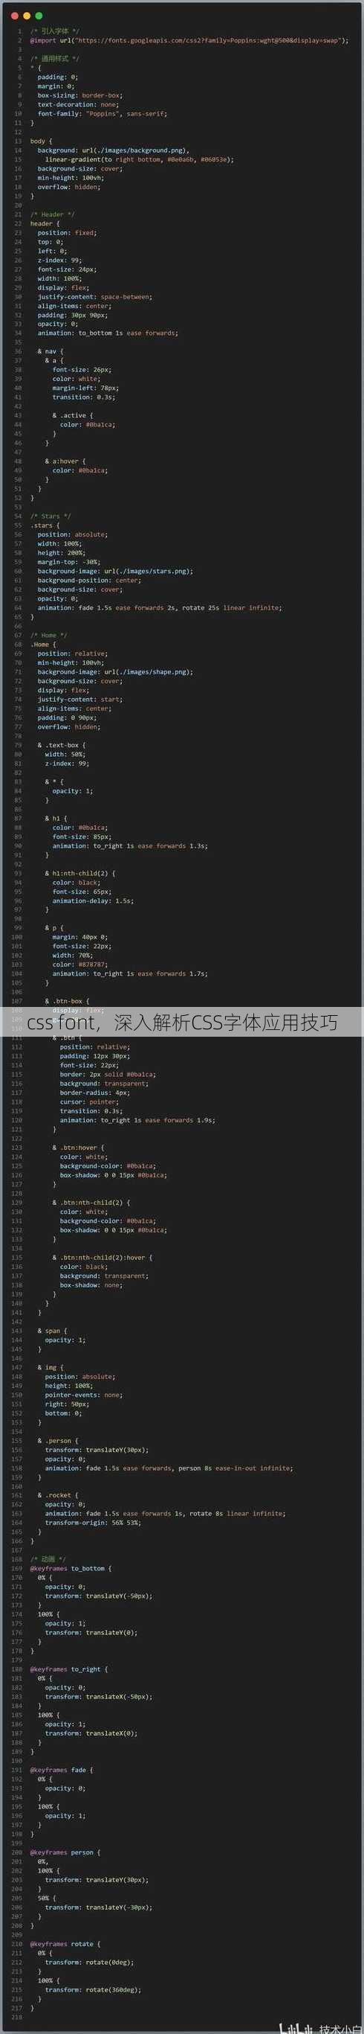Click the "justify-content: start;" line
This screenshot has height=2034, width=364.
point(79,700)
